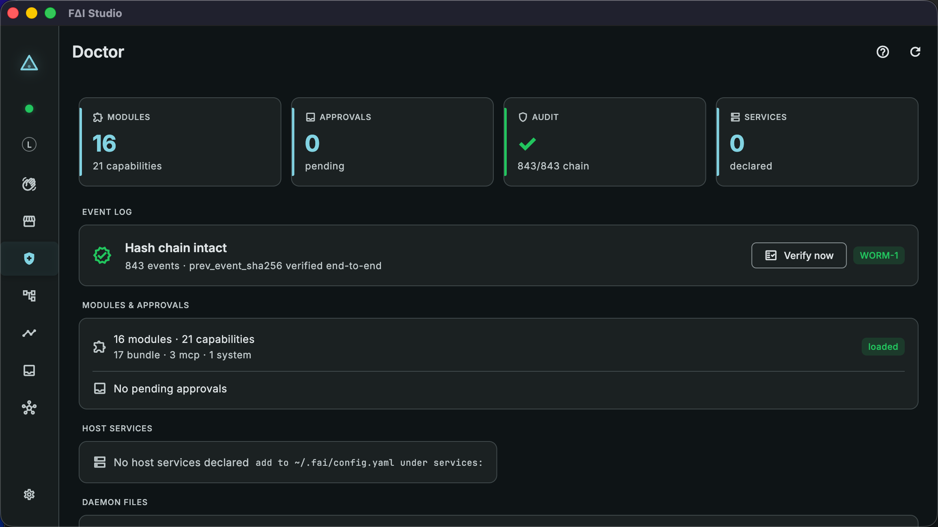Open the network graph sidebar icon
The height and width of the screenshot is (527, 938).
point(29,408)
